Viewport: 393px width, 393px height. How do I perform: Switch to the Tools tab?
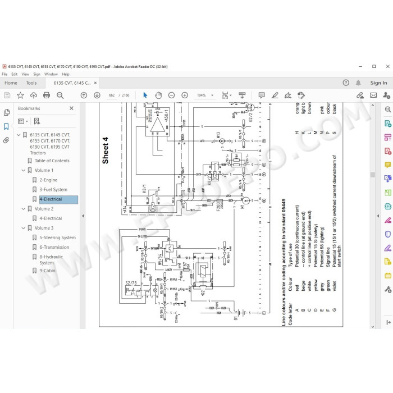coord(31,83)
